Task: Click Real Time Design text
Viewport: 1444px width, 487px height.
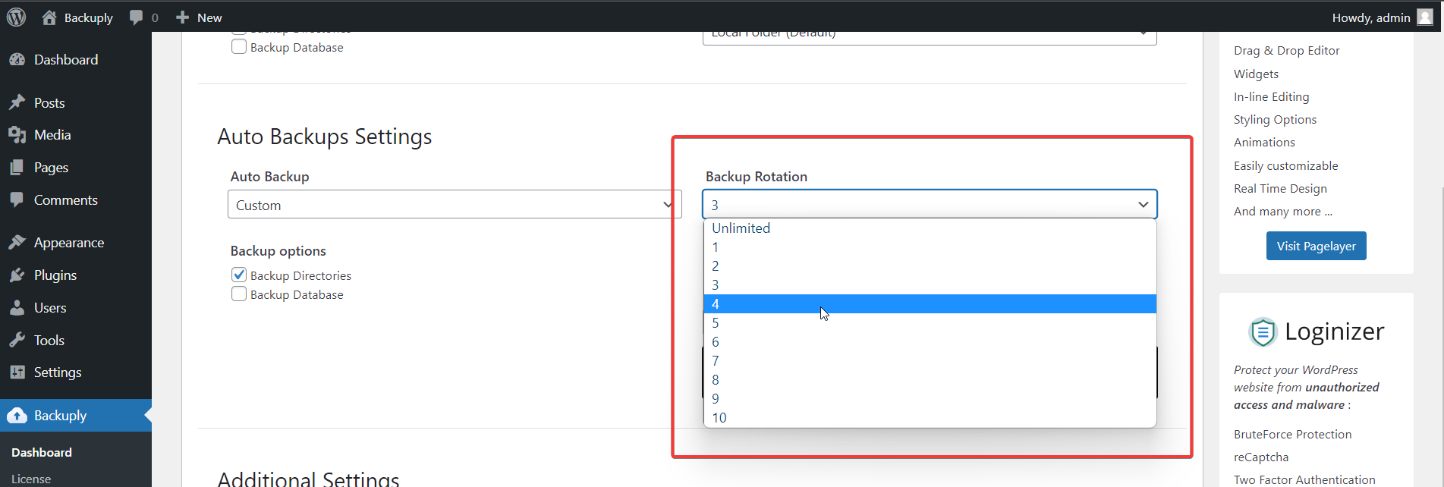Action: pos(1280,189)
